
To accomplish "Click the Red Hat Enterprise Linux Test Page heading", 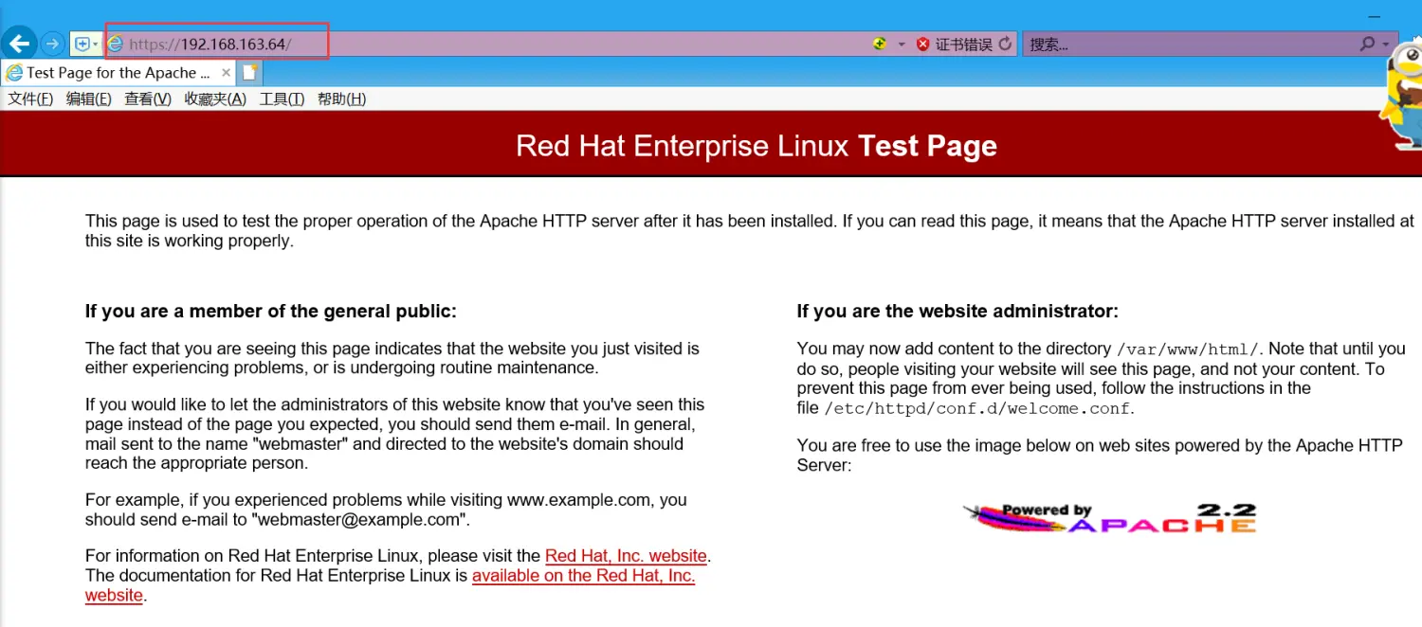I will (757, 146).
